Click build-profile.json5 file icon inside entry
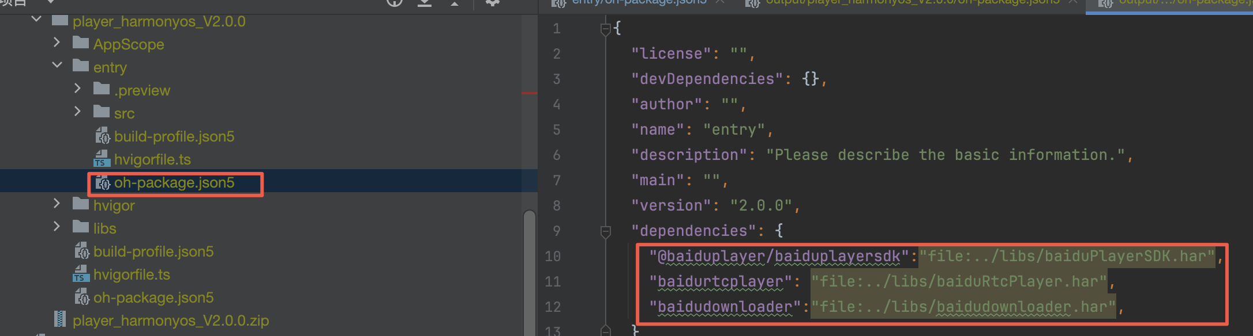 tap(102, 136)
